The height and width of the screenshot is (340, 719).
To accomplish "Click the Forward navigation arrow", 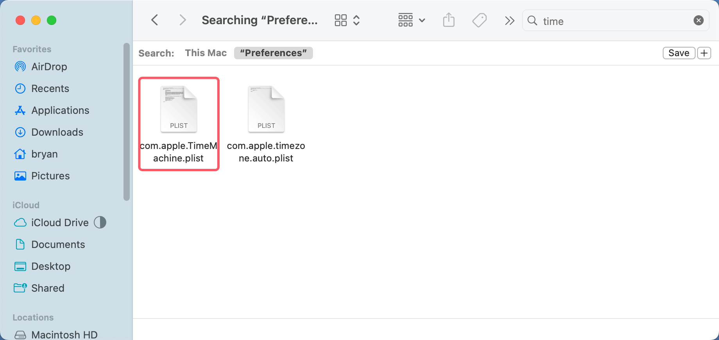I will coord(182,20).
